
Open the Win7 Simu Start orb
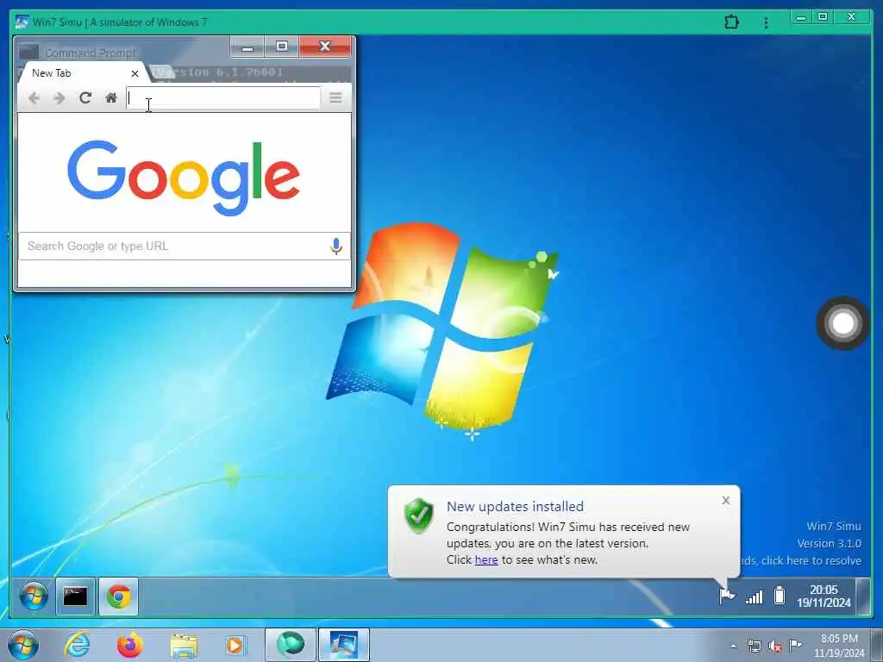coord(34,596)
